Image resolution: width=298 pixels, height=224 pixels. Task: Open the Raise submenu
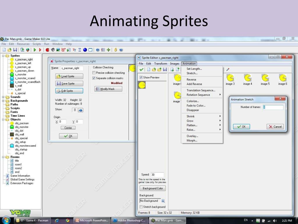click(x=202, y=130)
